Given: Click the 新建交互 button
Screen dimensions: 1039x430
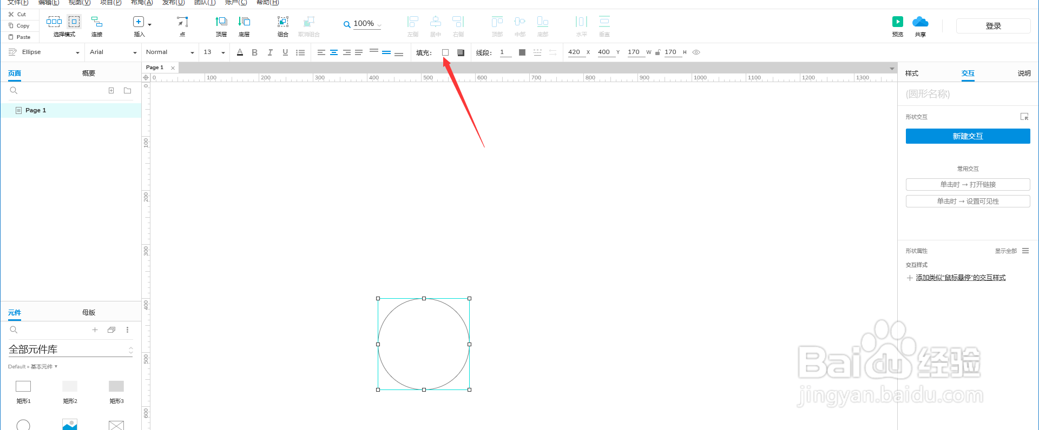Looking at the screenshot, I should tap(968, 136).
